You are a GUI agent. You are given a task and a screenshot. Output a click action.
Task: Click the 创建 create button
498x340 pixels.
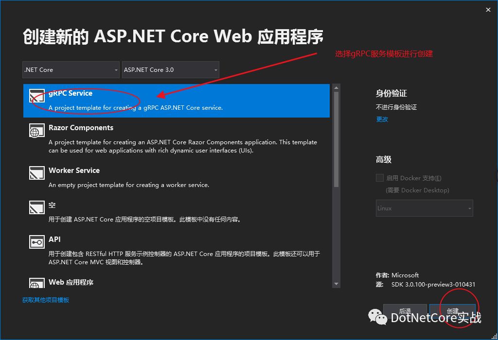tap(453, 311)
